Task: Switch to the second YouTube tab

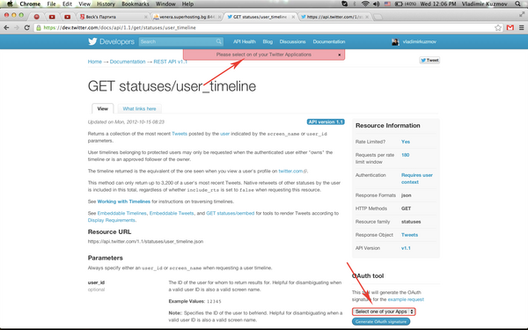Action: tap(68, 17)
